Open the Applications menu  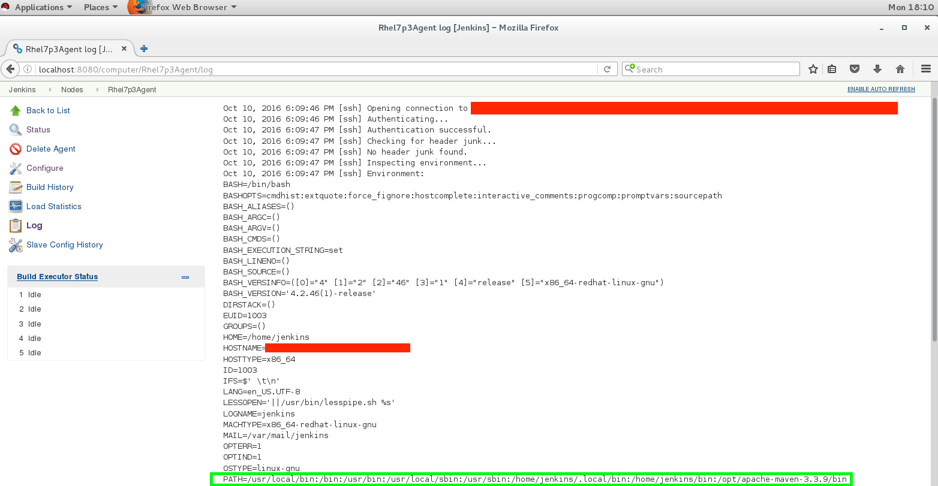(x=43, y=7)
